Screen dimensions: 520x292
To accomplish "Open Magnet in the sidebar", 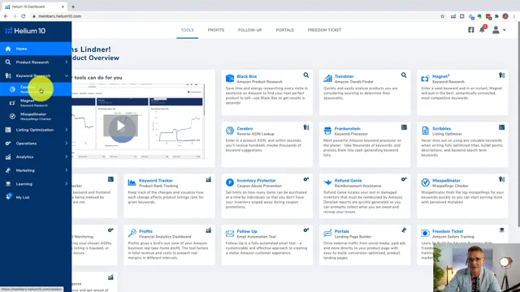I will click(36, 103).
